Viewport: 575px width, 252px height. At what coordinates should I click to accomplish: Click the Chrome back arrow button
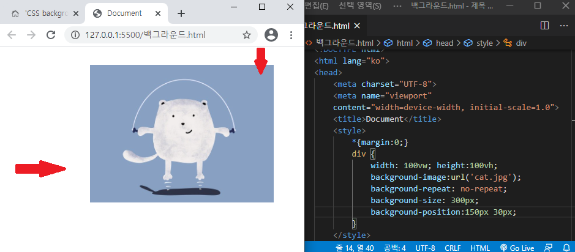coord(12,35)
